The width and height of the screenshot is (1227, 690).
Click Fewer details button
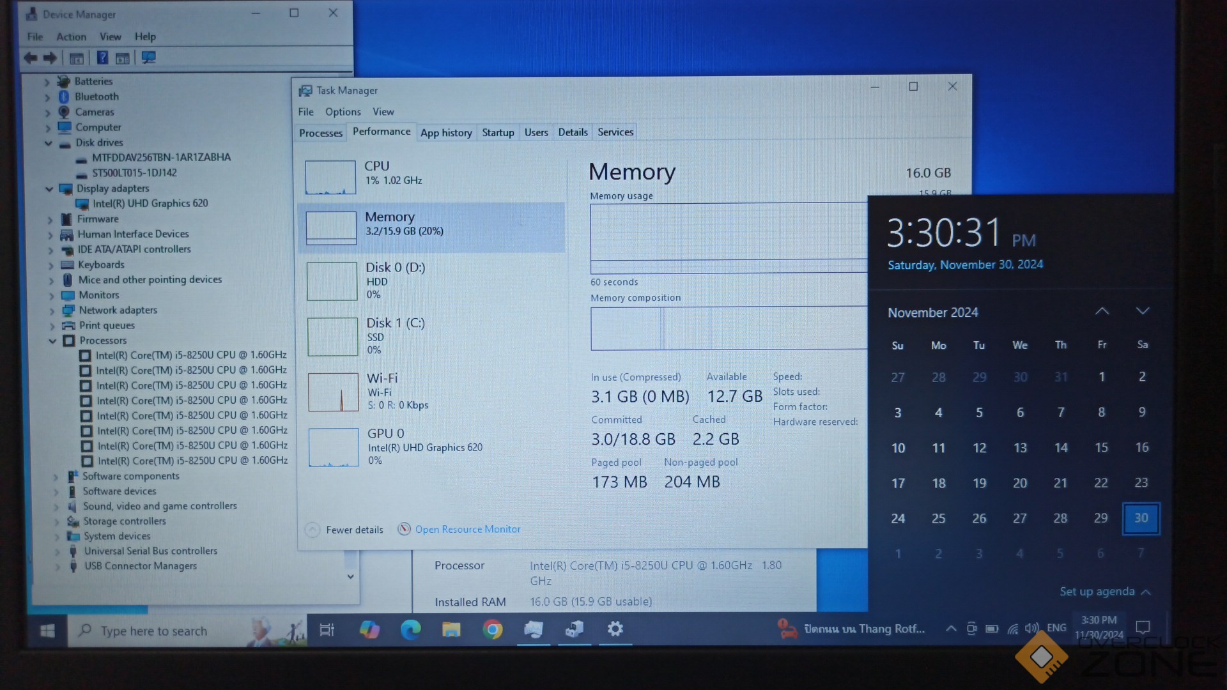[x=354, y=530]
